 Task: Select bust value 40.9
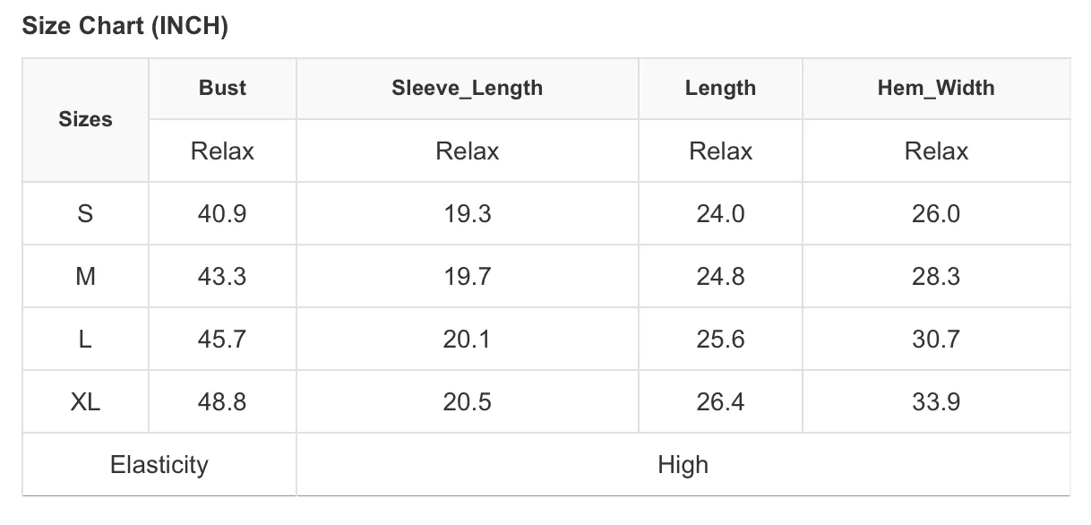coord(222,214)
